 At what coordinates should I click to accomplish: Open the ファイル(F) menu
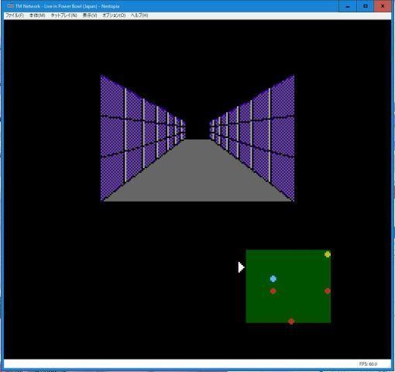[15, 15]
